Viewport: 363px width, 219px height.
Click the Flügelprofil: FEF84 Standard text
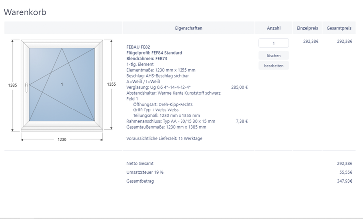point(154,52)
